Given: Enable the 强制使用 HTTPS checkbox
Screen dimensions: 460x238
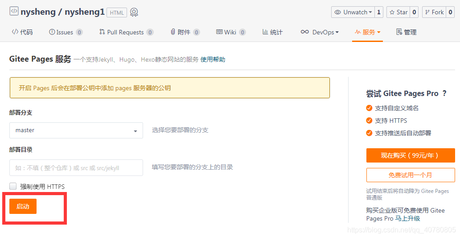Looking at the screenshot, I should [13, 186].
